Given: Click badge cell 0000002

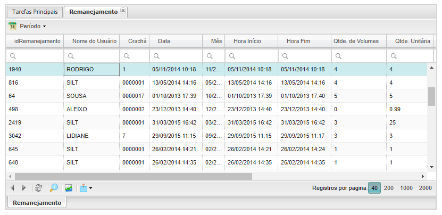Looking at the screenshot, I should pos(135,109).
